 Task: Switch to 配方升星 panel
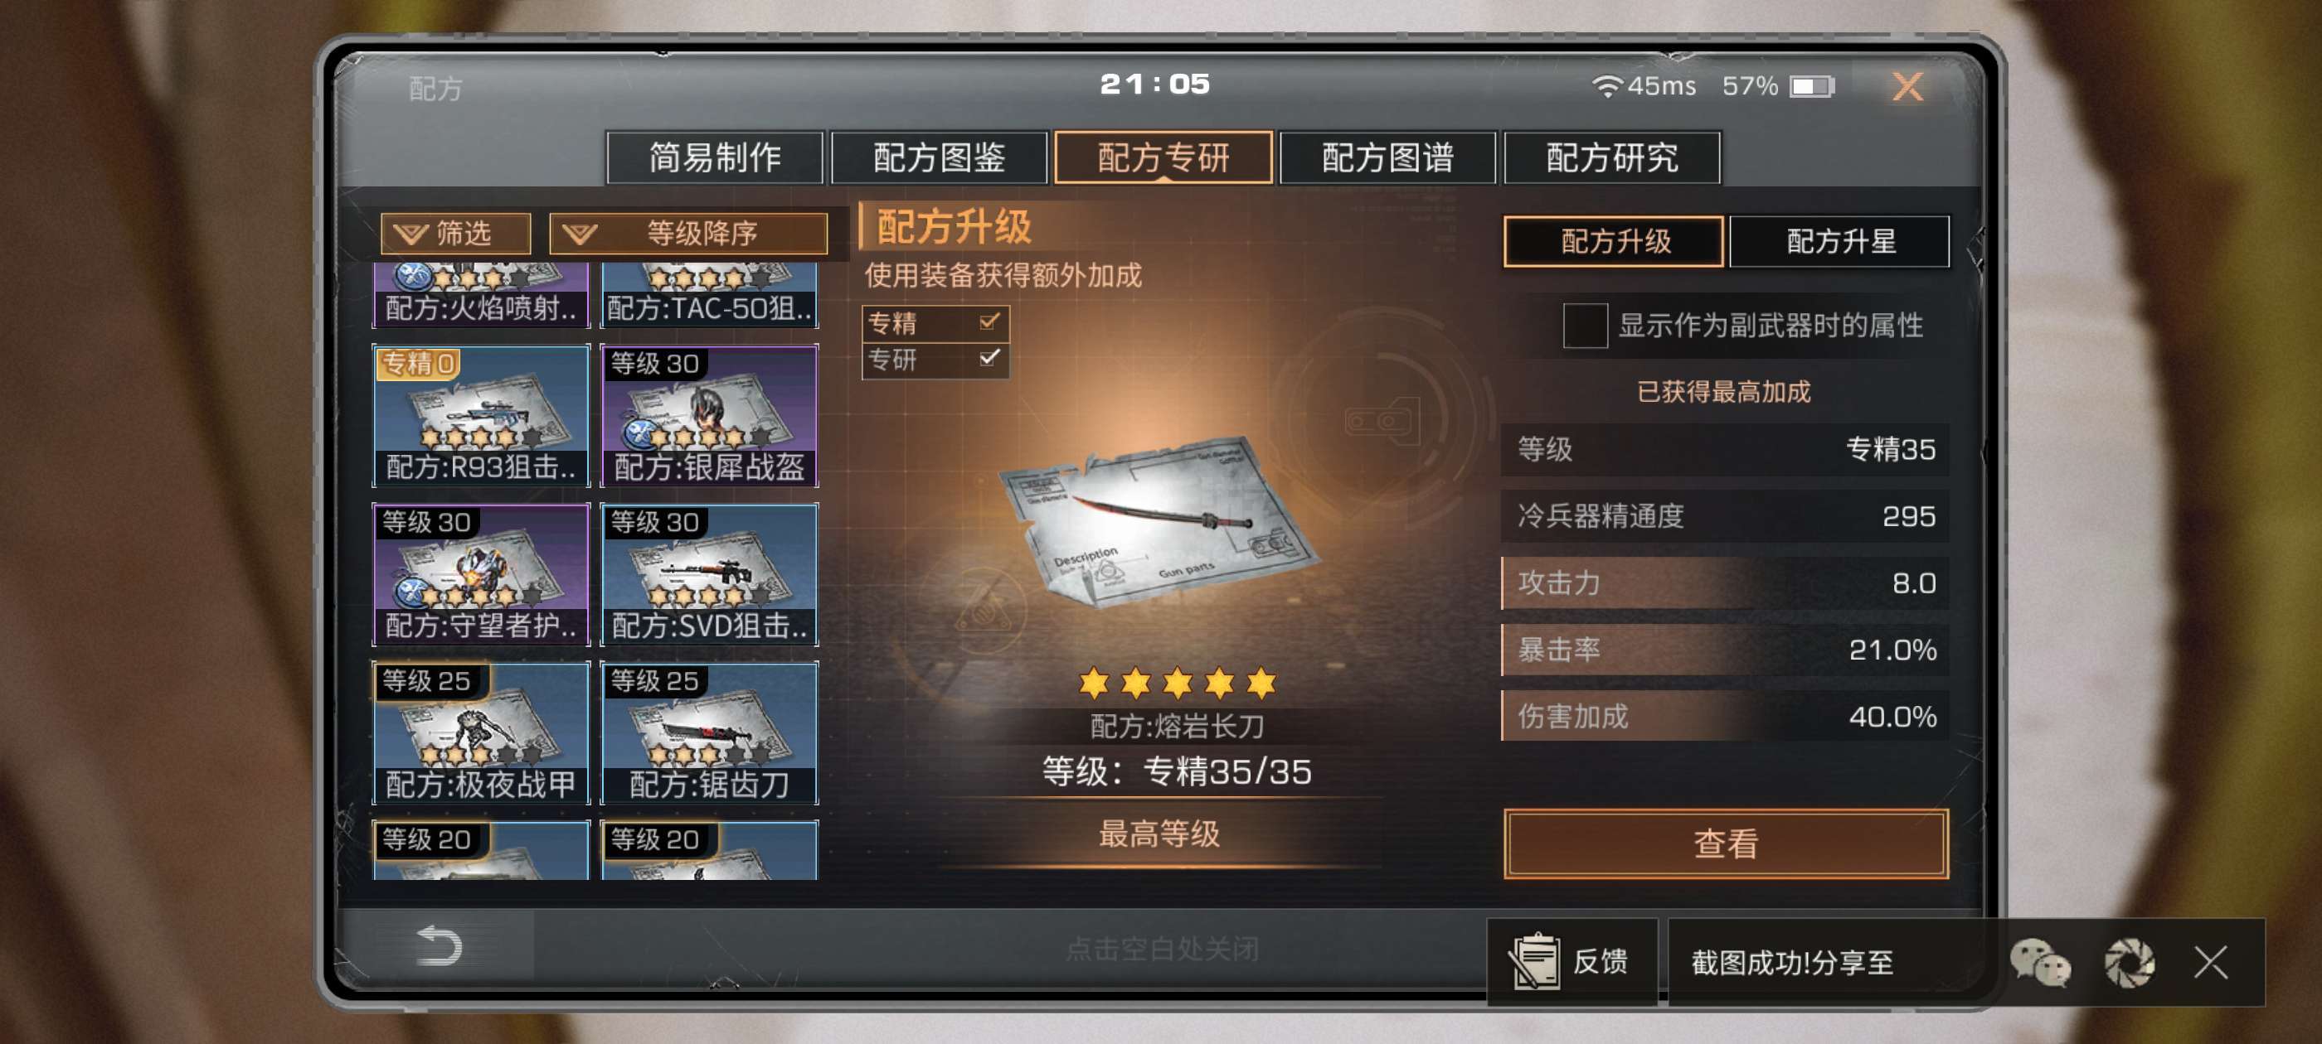tap(1839, 241)
